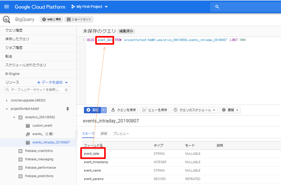The width and height of the screenshot is (281, 185).
Task: Click the firebase_crashlytics dataset icon
Action: point(20,151)
